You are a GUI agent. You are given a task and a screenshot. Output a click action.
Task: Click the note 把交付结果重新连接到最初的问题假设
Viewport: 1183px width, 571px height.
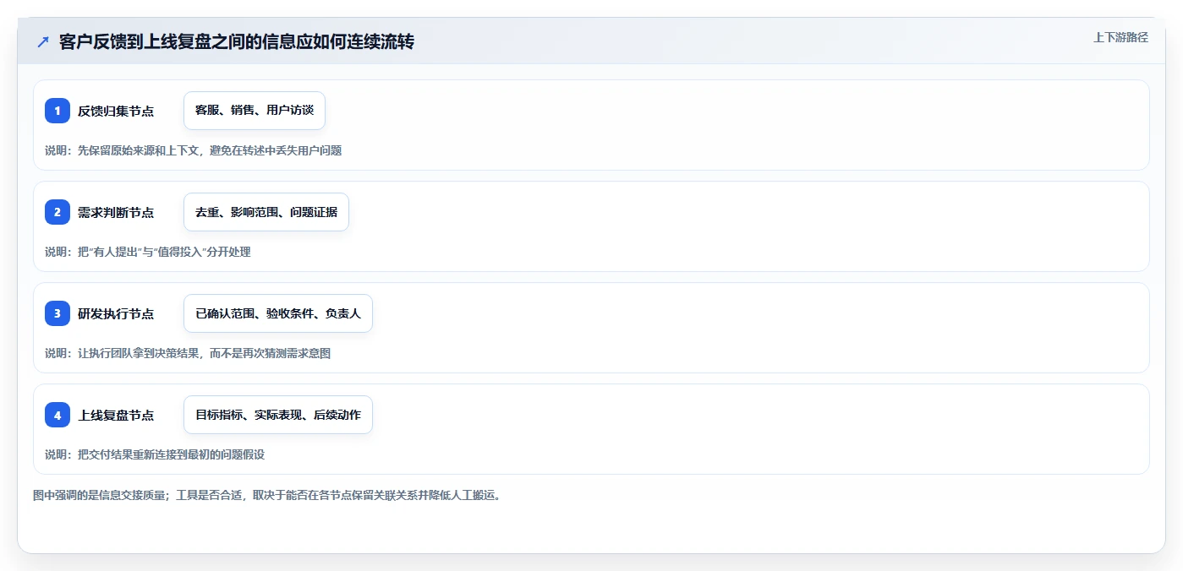[171, 454]
